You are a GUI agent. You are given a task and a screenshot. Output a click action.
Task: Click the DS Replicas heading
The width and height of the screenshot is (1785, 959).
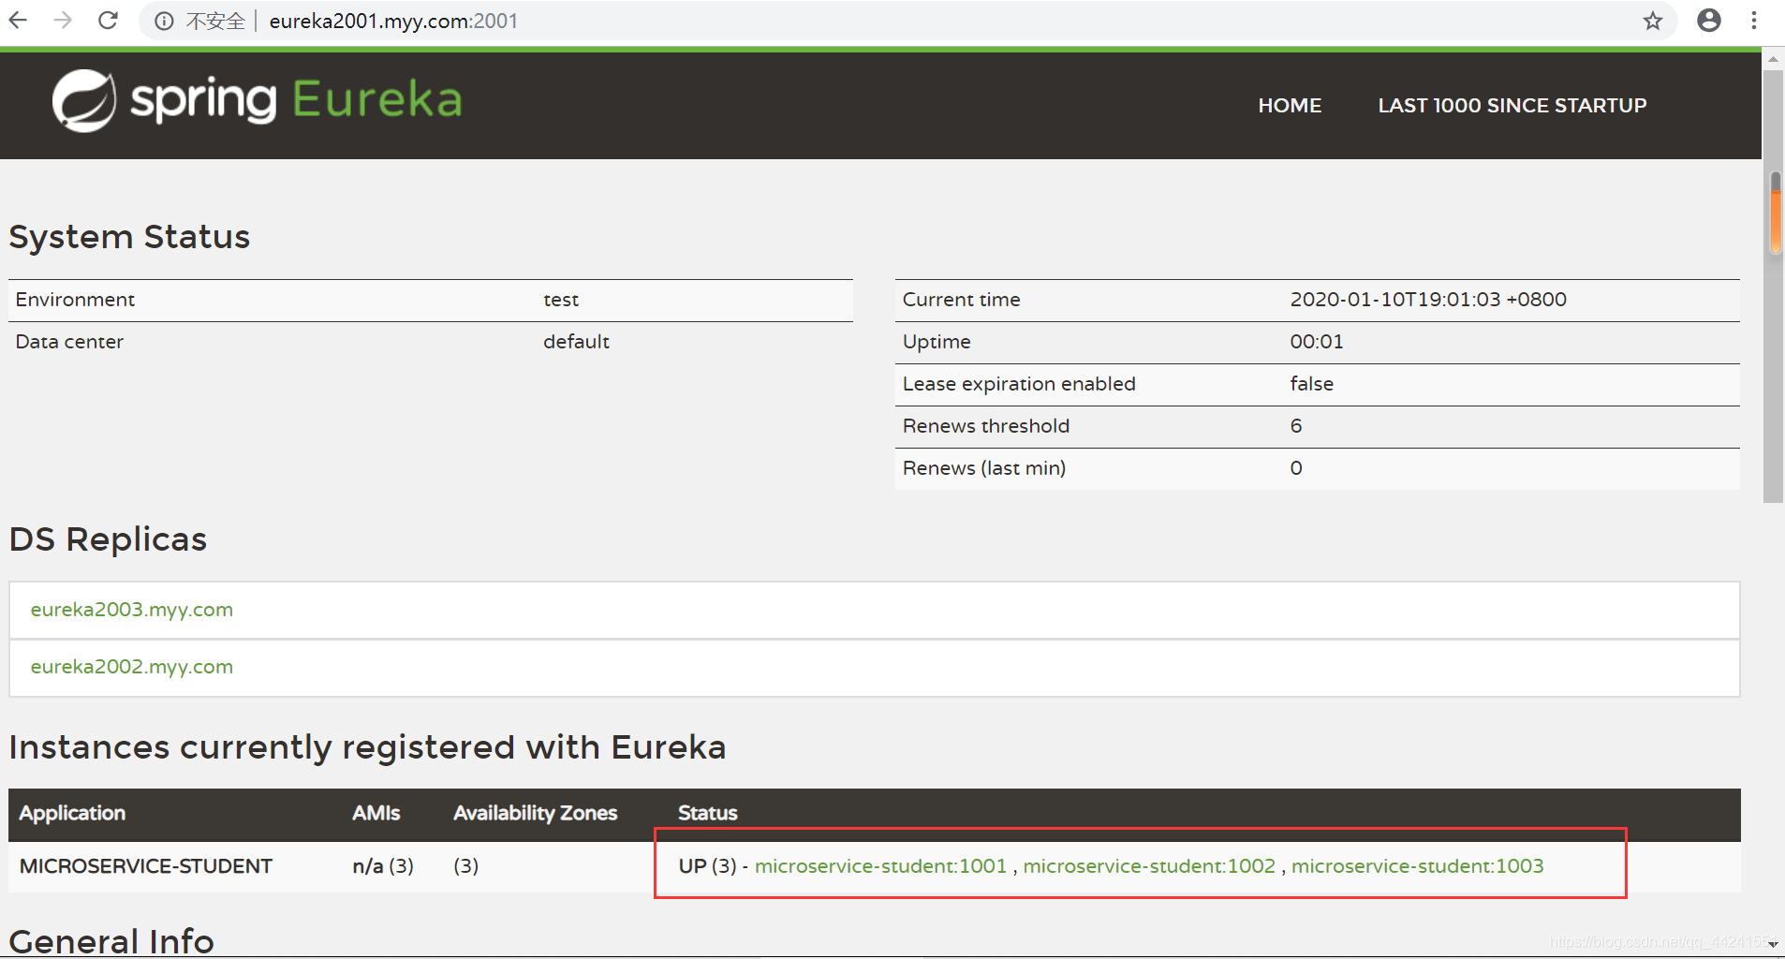[108, 539]
